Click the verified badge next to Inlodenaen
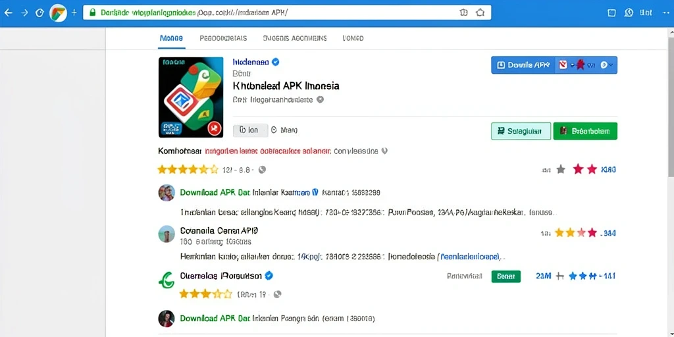This screenshot has height=337, width=674. [276, 63]
